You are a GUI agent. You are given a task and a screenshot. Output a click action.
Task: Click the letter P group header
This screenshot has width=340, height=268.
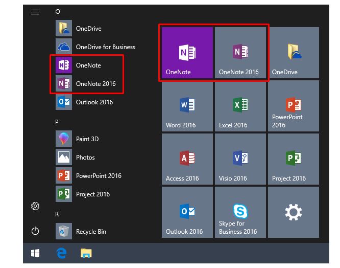click(57, 122)
